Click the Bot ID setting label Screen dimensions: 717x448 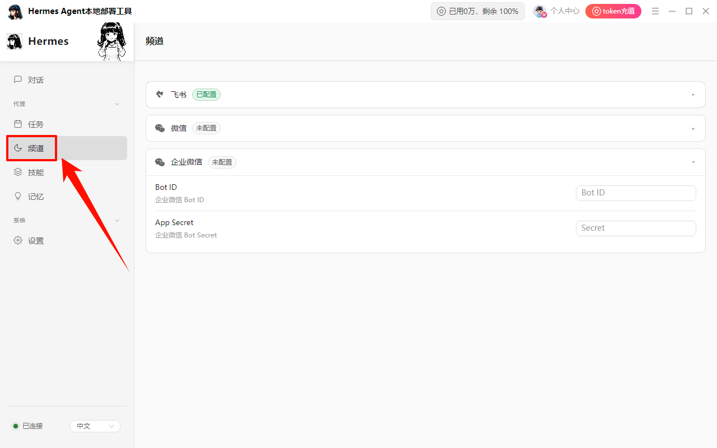pos(166,187)
